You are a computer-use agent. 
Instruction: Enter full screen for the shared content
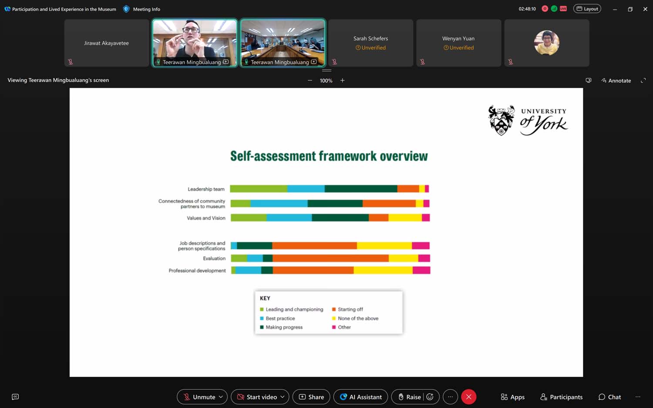(x=643, y=80)
